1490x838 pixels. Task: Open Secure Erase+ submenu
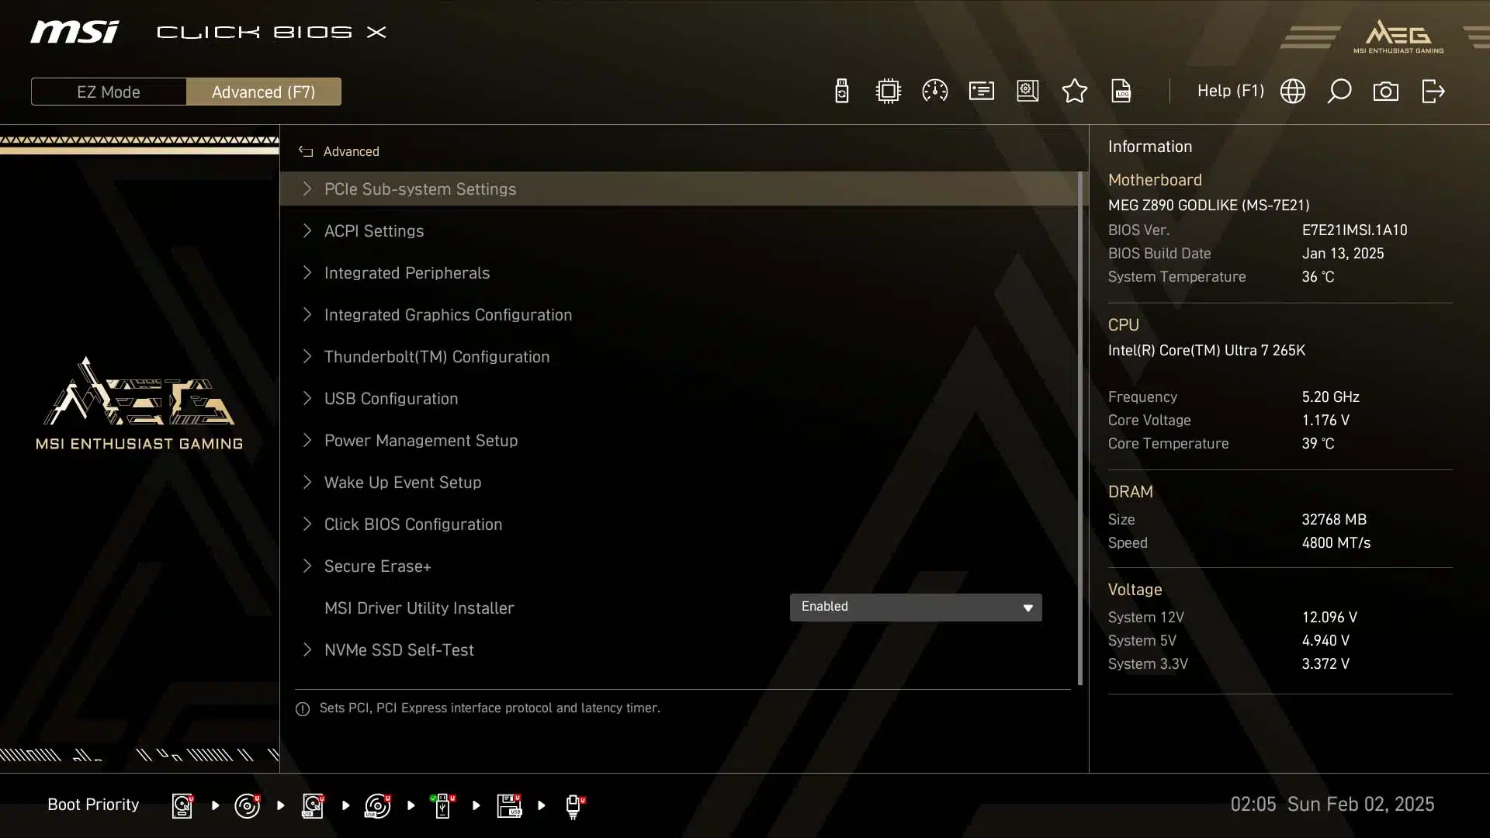coord(679,566)
